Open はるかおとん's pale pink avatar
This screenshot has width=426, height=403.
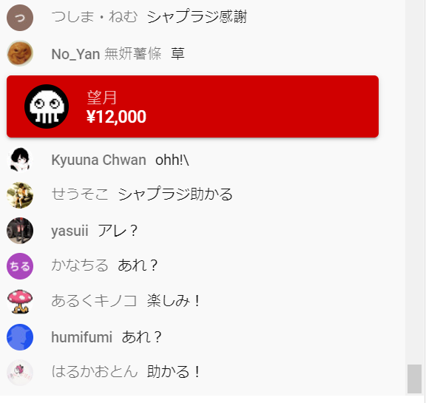(x=20, y=373)
